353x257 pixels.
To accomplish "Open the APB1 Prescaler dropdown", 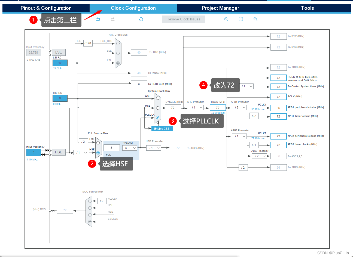I will [239, 107].
